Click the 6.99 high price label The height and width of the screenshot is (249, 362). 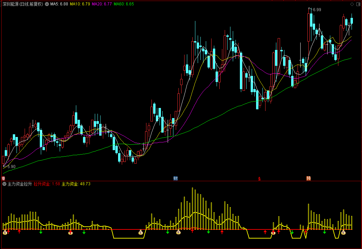tap(317, 10)
